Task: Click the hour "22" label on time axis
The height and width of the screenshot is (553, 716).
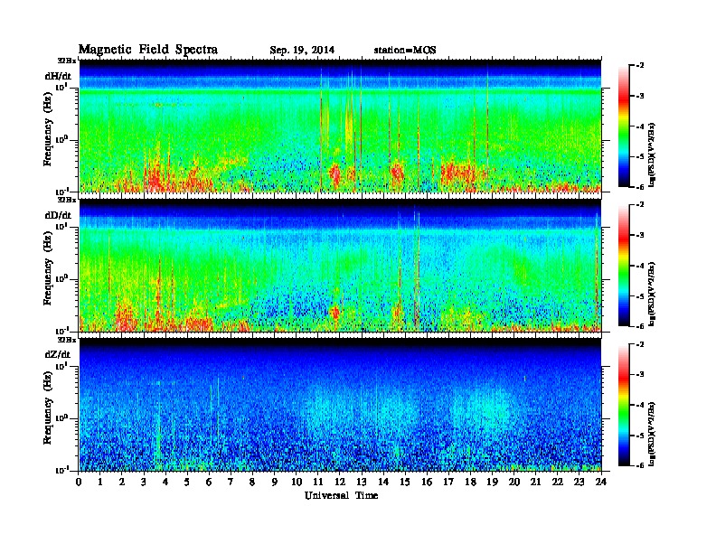Action: [x=558, y=482]
